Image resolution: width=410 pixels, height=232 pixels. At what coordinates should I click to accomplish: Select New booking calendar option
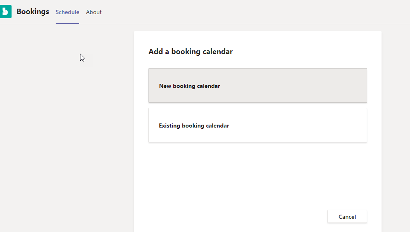(257, 85)
